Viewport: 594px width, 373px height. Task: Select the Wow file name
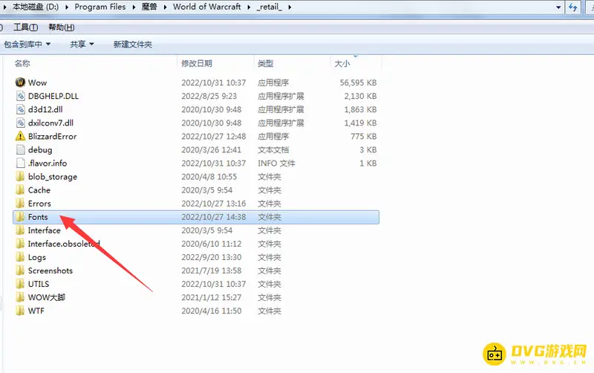(x=38, y=82)
